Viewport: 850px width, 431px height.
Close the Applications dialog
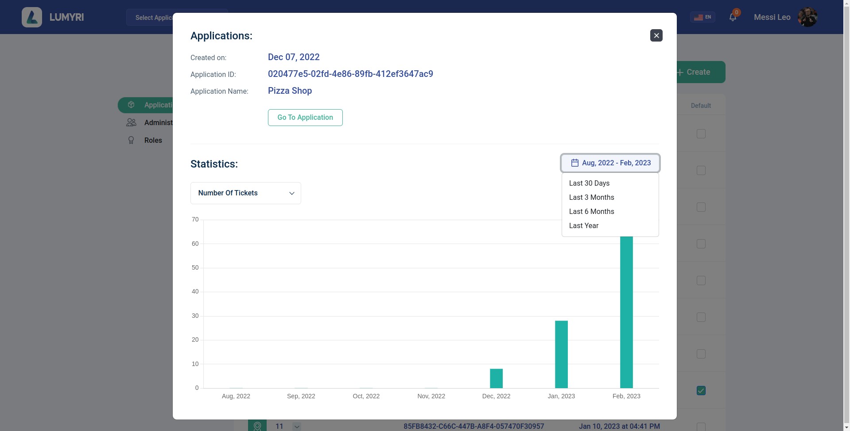pos(656,35)
